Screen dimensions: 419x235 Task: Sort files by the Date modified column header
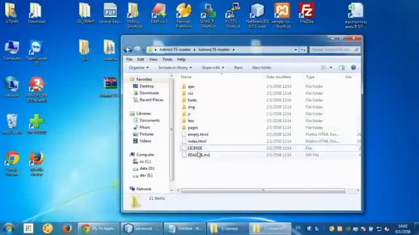(278, 77)
